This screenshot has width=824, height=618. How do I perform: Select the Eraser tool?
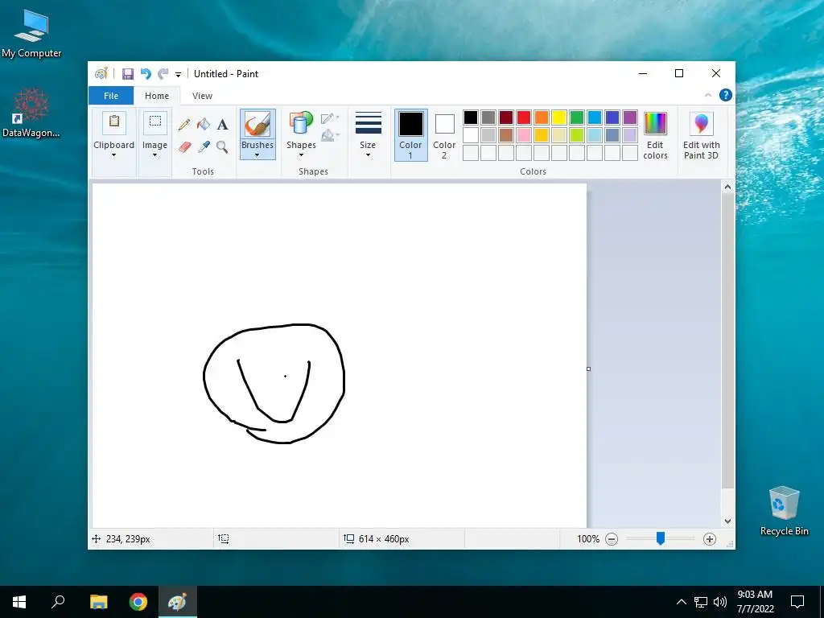click(x=184, y=146)
